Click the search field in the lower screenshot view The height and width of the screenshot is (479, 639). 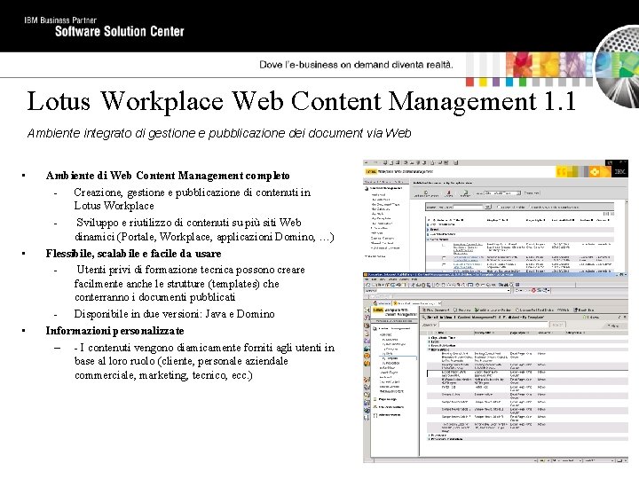493,325
